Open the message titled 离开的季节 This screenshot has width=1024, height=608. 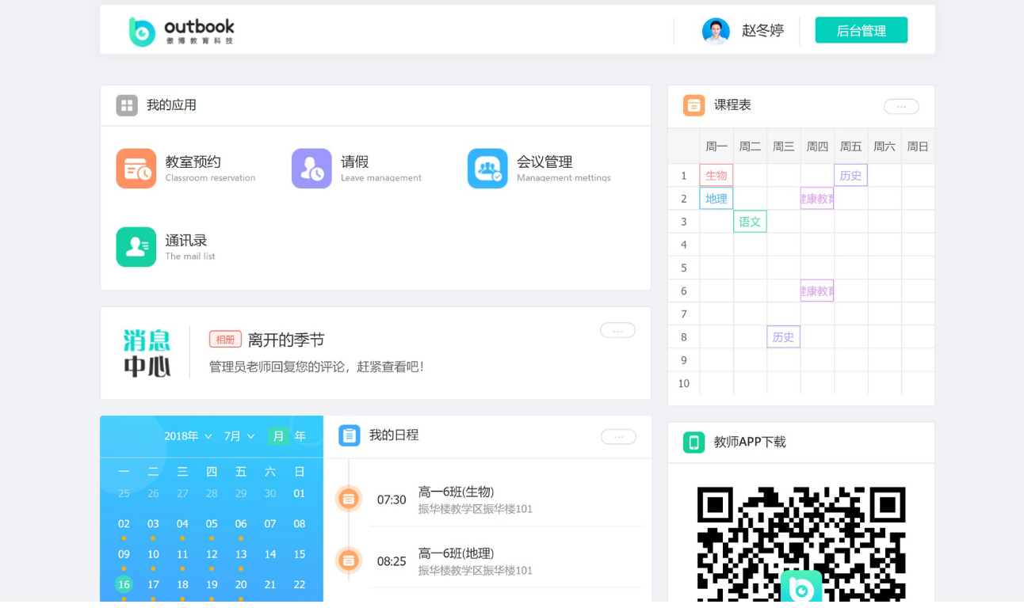[286, 340]
